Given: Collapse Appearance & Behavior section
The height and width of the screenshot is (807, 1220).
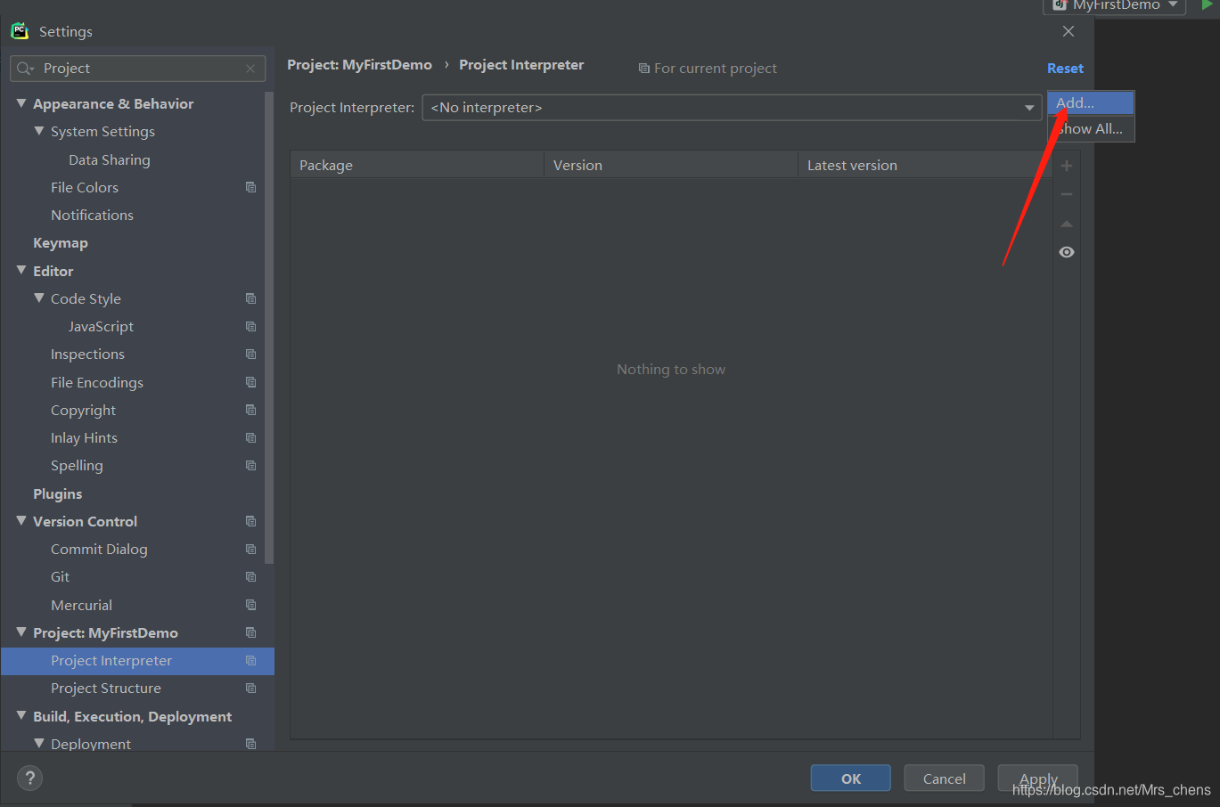Looking at the screenshot, I should click(x=21, y=103).
